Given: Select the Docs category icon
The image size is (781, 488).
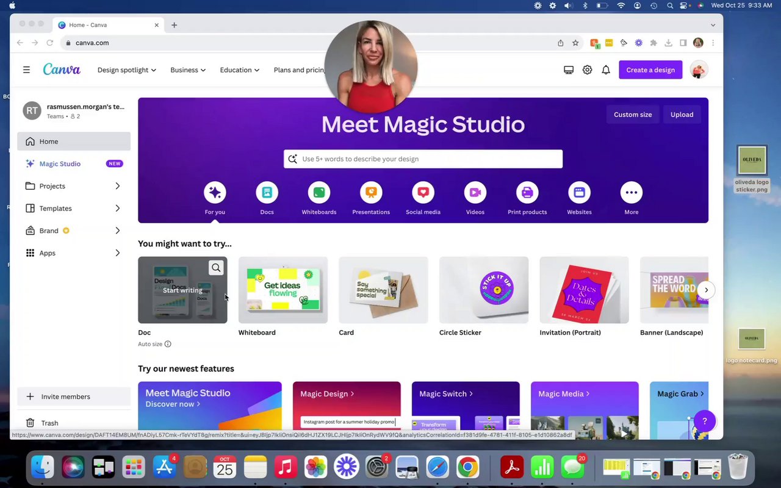Looking at the screenshot, I should tap(267, 192).
